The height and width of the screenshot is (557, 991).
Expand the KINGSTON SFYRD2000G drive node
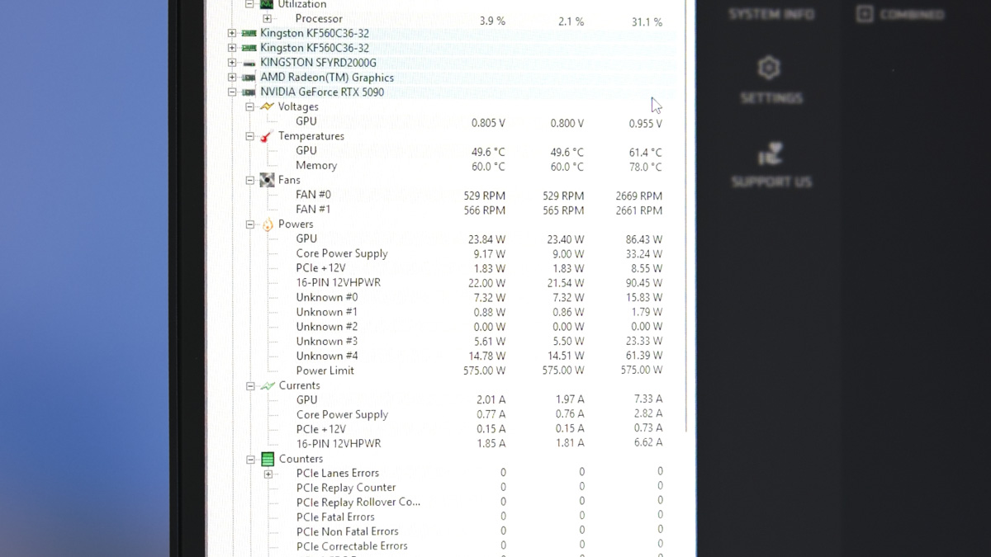click(232, 63)
